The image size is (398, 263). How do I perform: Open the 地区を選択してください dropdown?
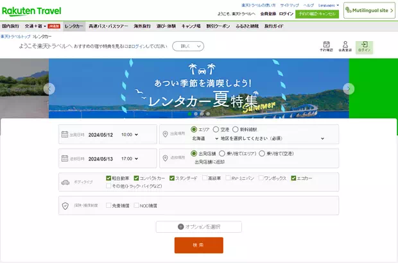coord(272,139)
